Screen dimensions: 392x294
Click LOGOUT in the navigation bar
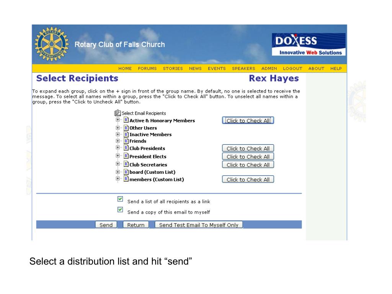pos(292,69)
